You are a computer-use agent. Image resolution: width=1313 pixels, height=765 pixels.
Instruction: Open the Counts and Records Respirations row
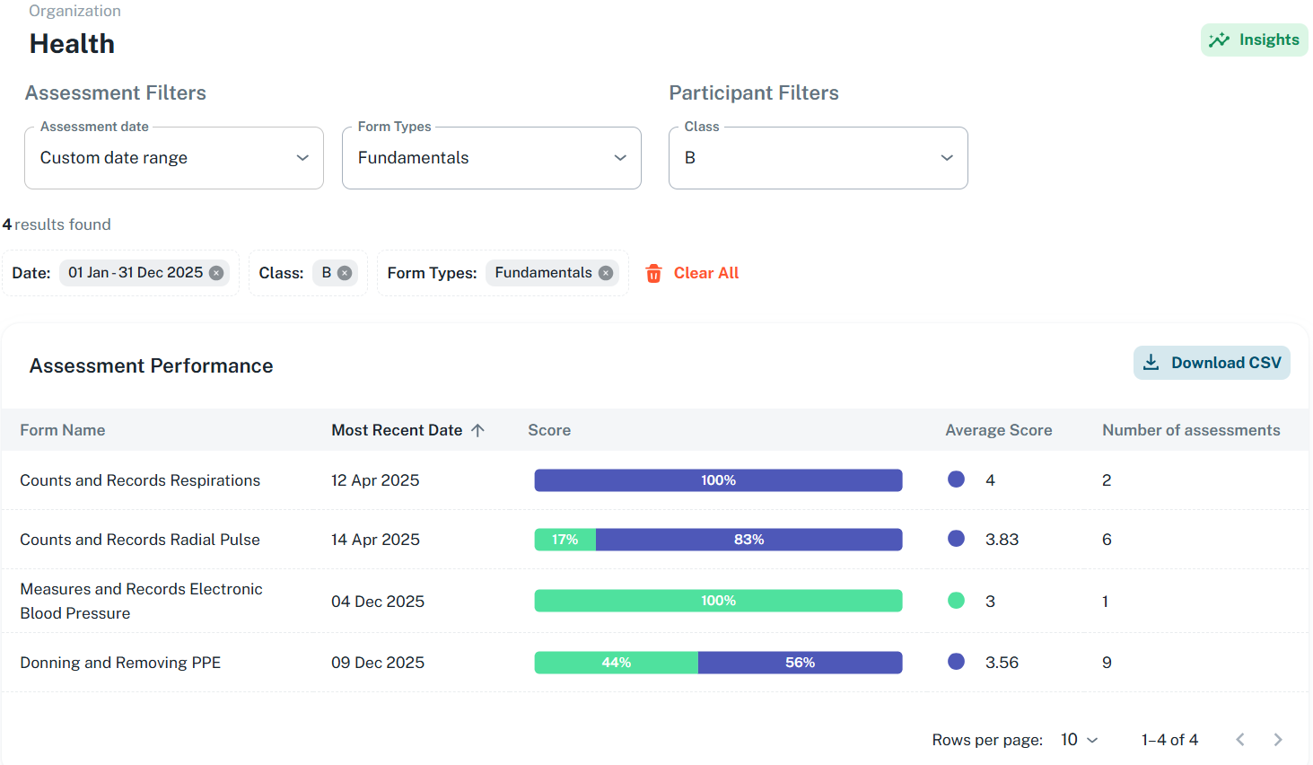(x=140, y=480)
